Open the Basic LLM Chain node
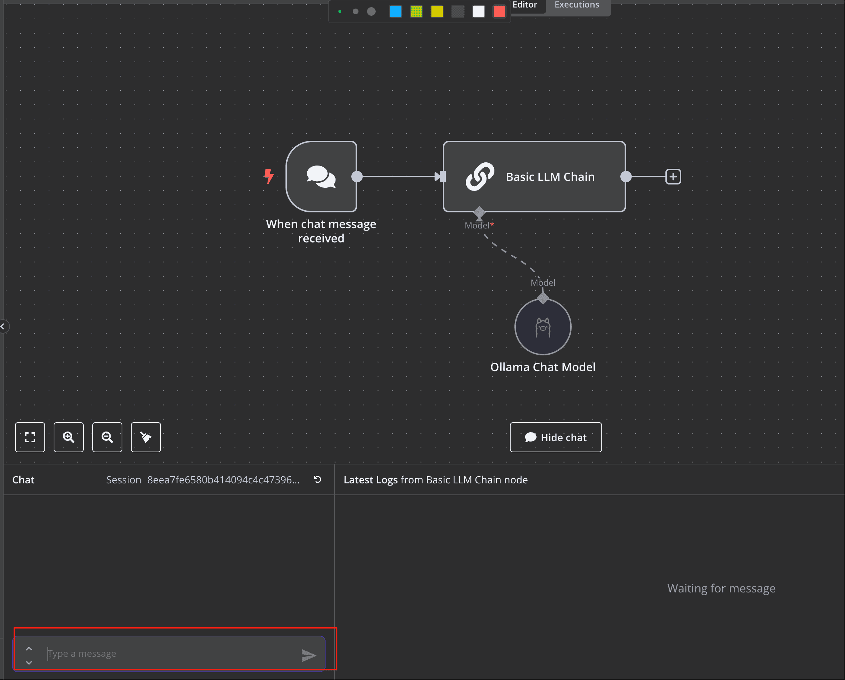This screenshot has width=845, height=680. click(x=534, y=177)
